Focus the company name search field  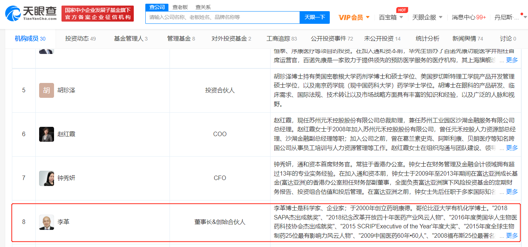click(x=222, y=17)
